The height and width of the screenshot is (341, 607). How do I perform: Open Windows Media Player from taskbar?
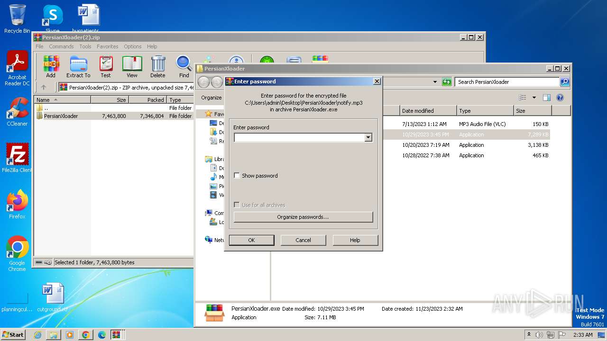tap(70, 335)
